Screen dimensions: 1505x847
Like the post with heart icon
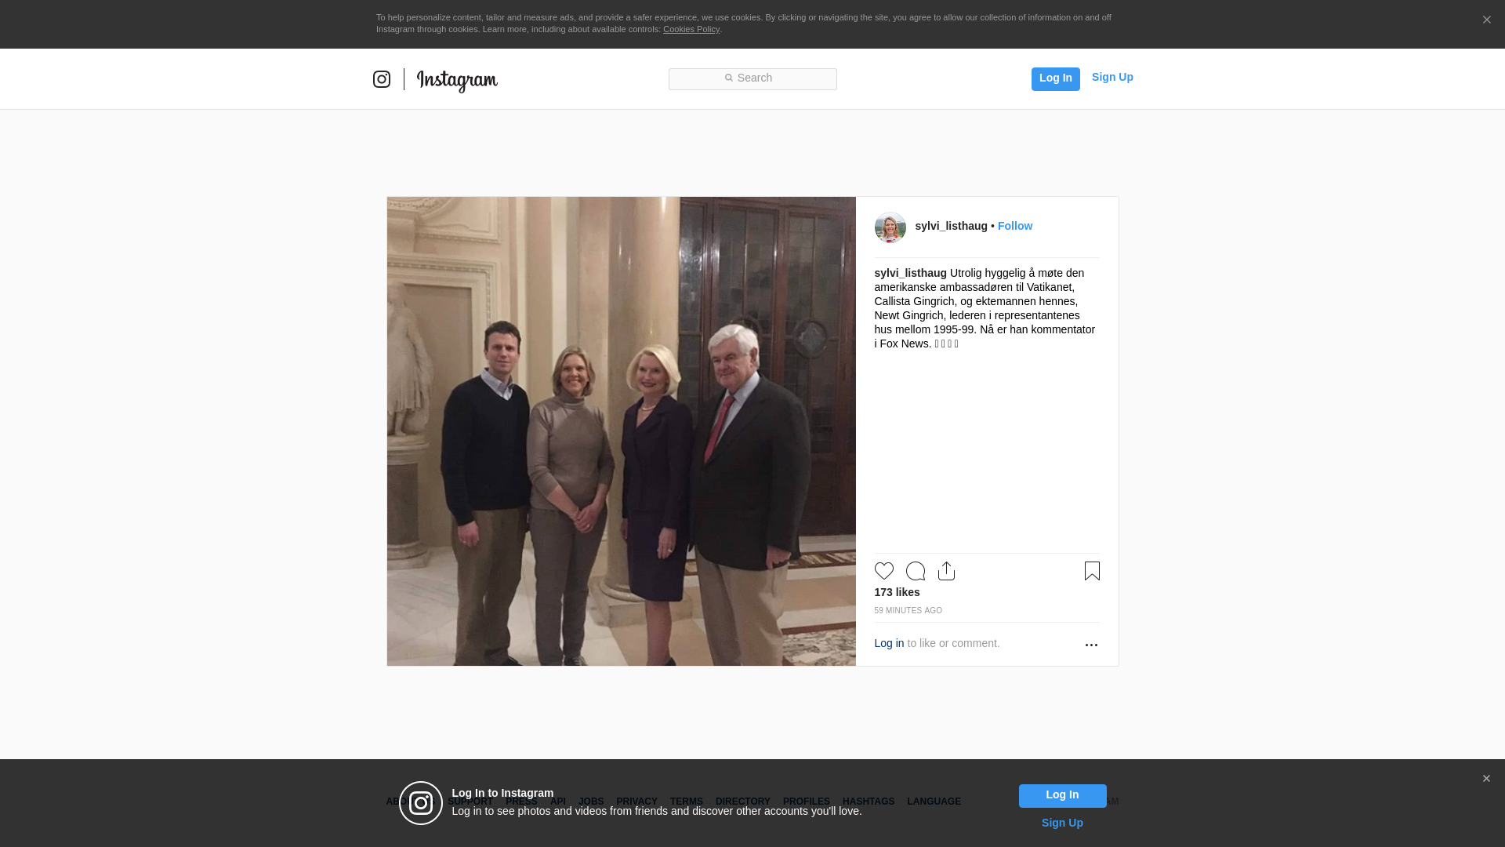pyautogui.click(x=883, y=571)
